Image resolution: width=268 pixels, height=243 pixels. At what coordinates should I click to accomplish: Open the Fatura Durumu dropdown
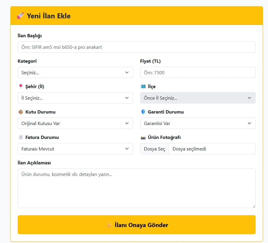[x=75, y=149]
